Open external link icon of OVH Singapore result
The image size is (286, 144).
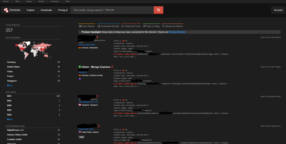(x=97, y=96)
